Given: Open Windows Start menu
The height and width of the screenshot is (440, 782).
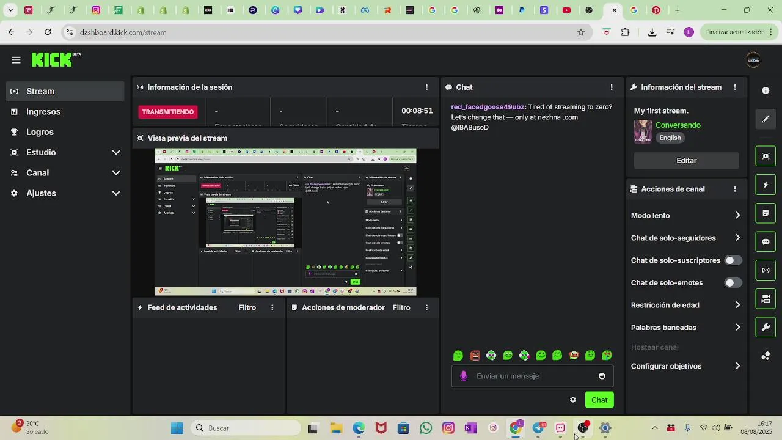Looking at the screenshot, I should [x=177, y=428].
